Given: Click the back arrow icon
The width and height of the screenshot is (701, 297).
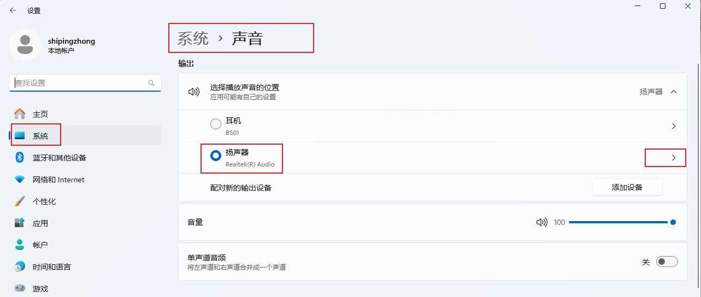Looking at the screenshot, I should click(x=13, y=10).
